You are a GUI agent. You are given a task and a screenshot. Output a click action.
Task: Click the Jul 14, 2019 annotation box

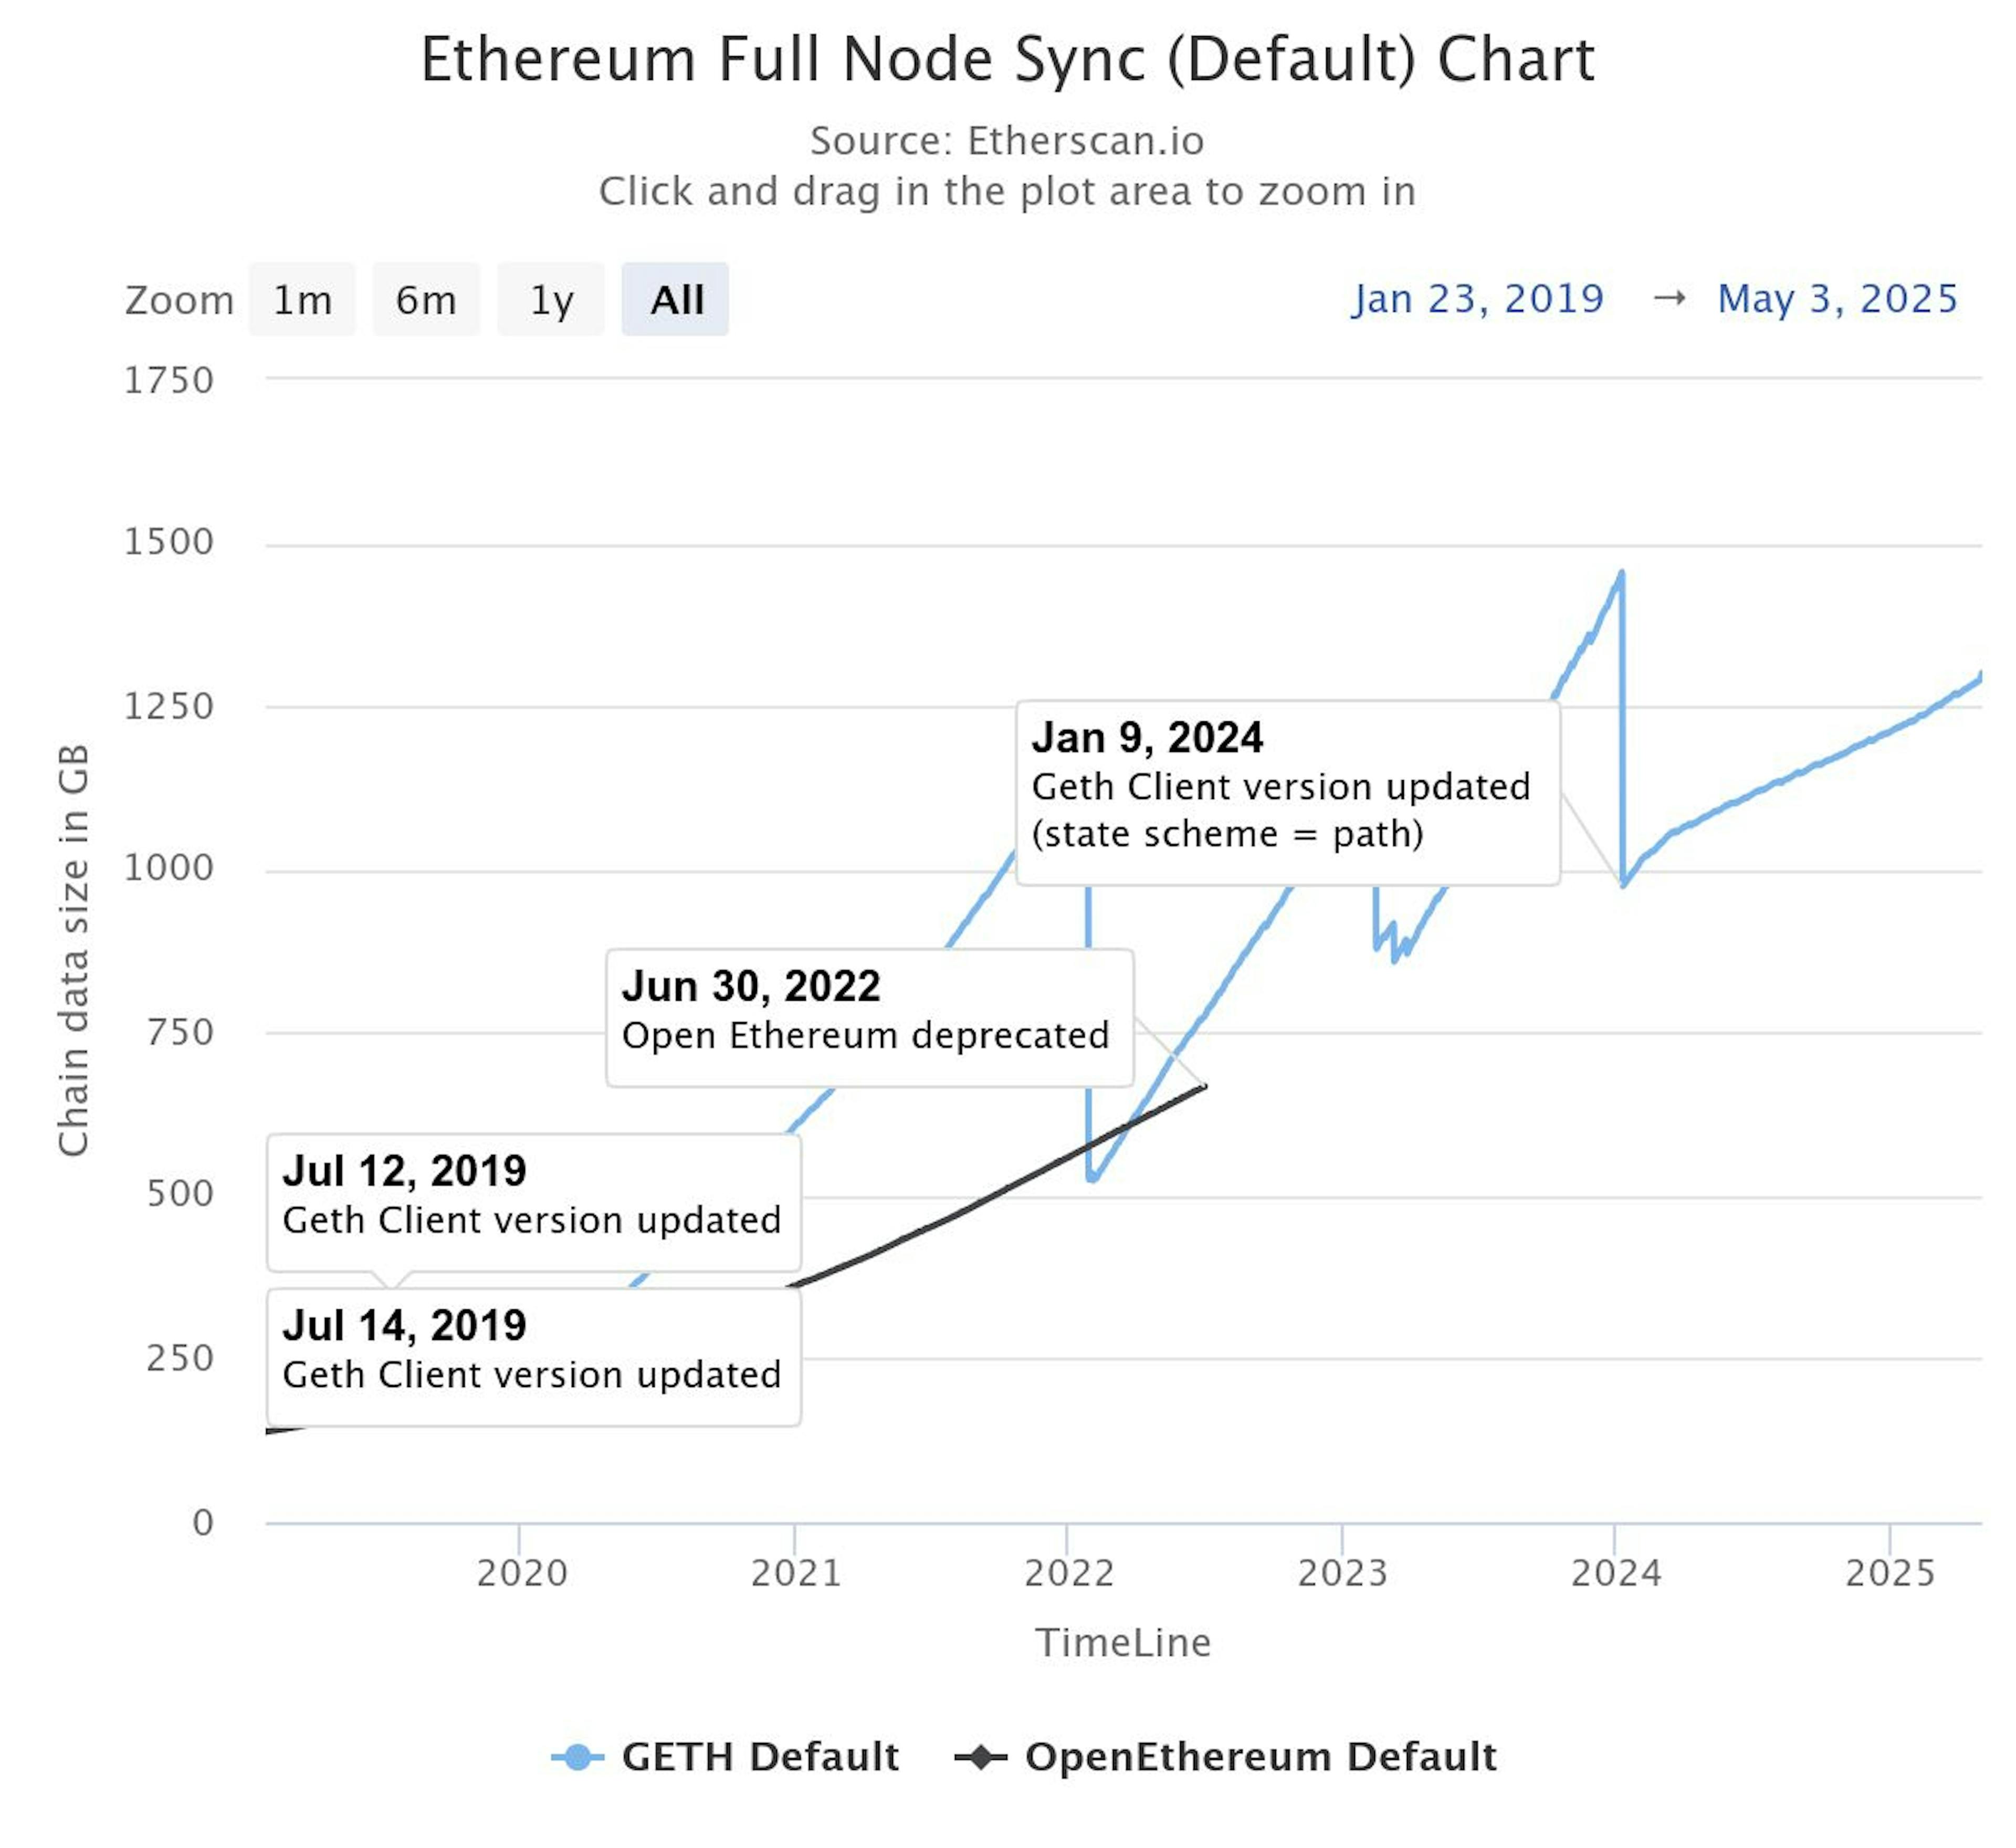click(533, 1356)
